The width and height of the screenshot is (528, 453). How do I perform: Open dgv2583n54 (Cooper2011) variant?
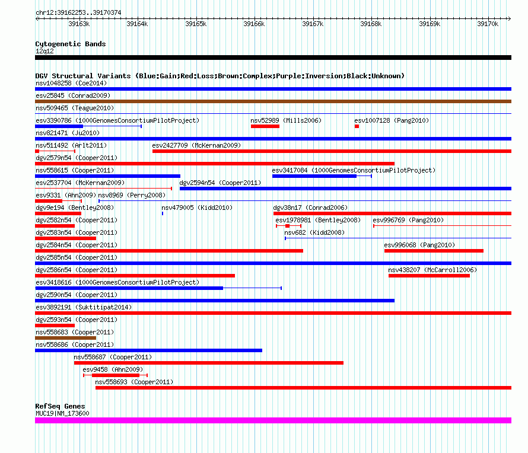point(77,232)
